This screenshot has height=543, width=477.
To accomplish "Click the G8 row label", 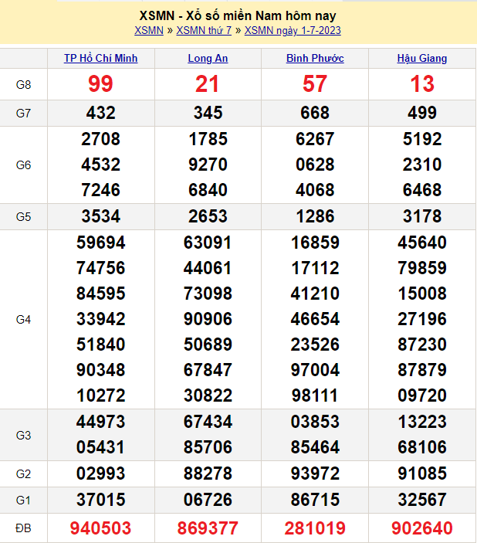I will [23, 84].
